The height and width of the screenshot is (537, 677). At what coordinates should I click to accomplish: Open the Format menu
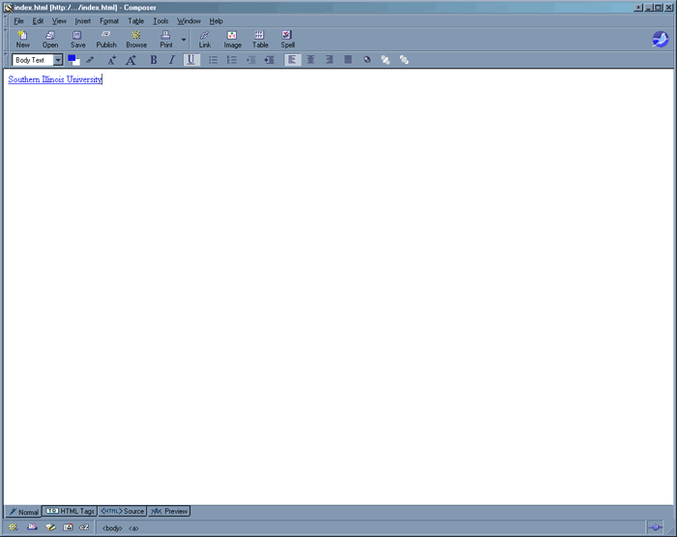pos(109,20)
